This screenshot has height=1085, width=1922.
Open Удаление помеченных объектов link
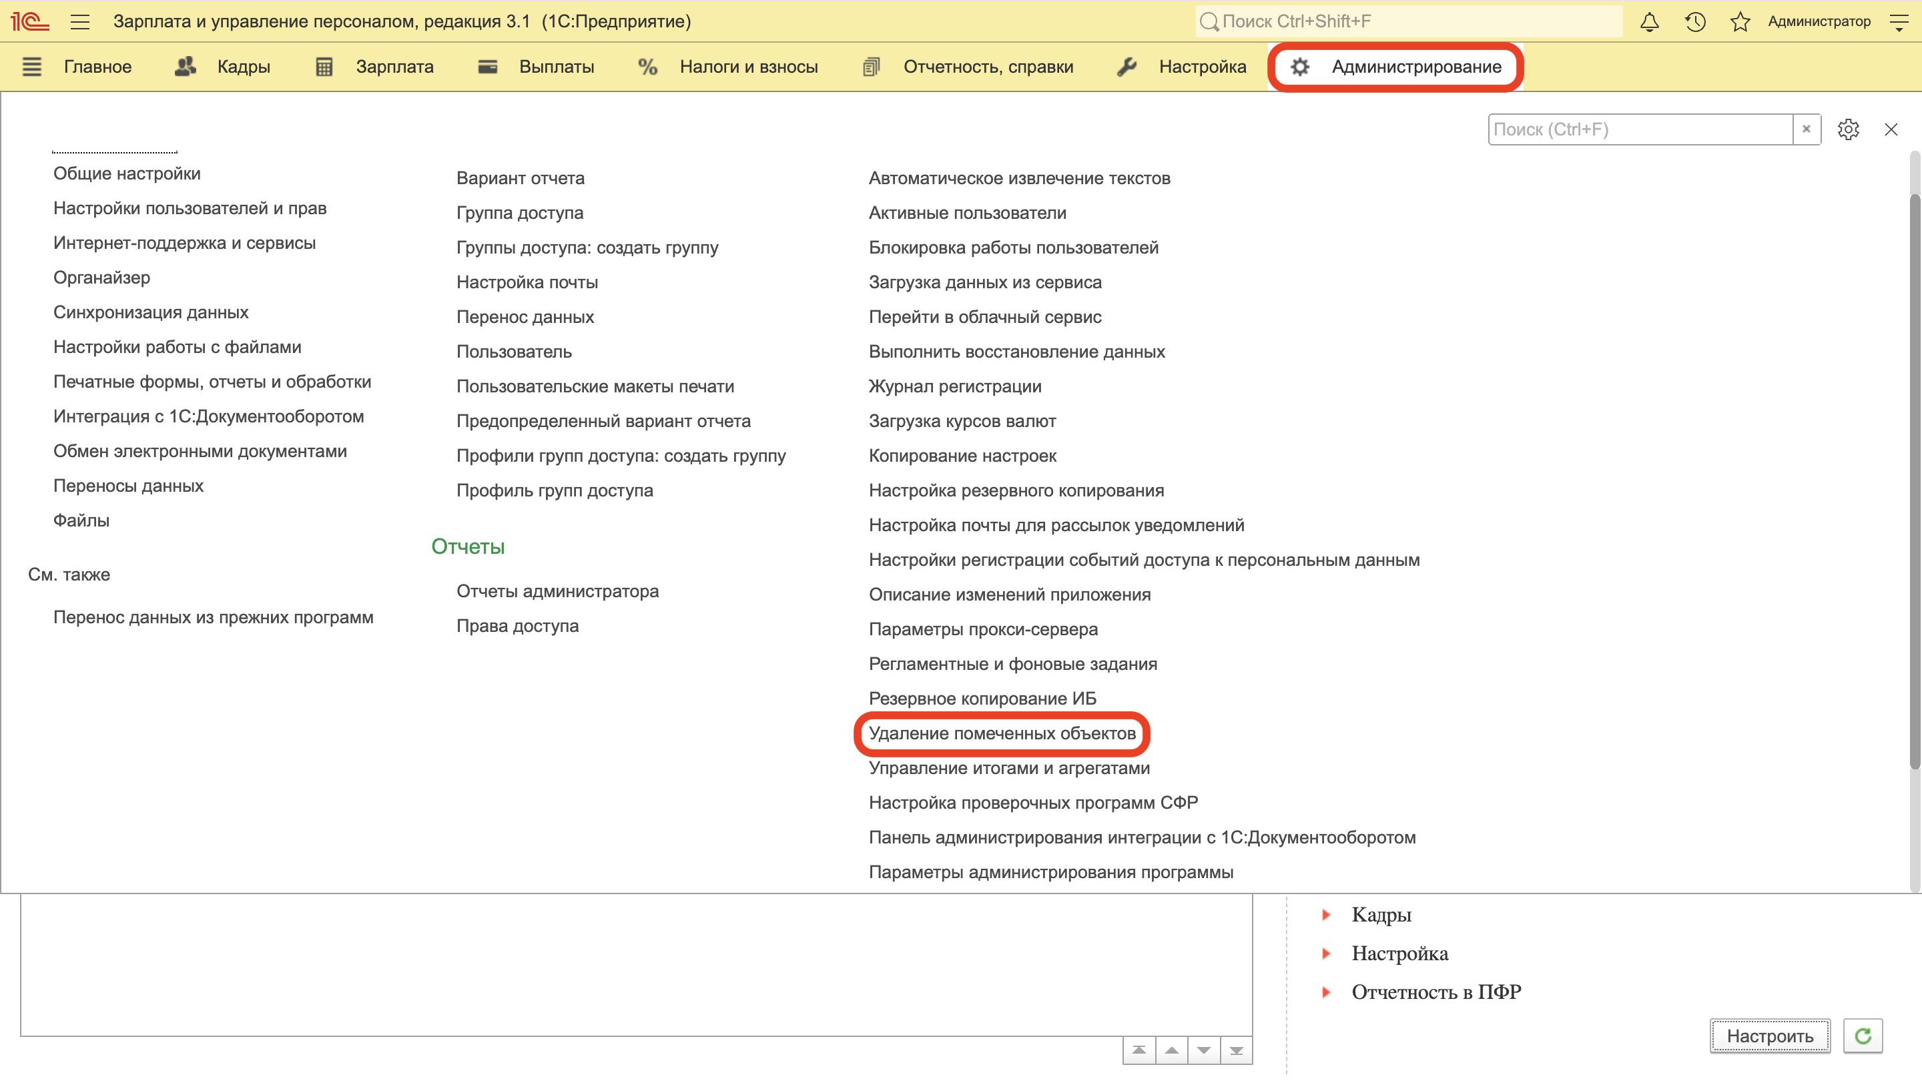(x=1002, y=733)
